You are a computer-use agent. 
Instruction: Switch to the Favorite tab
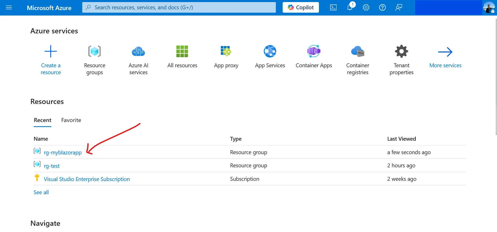71,120
